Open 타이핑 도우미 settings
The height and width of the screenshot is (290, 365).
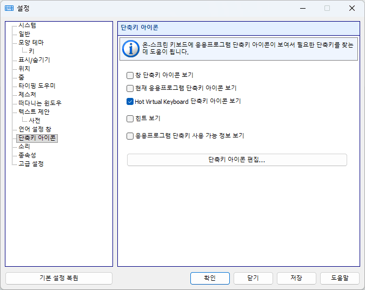click(37, 86)
